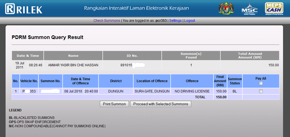Click the offence time 20:40:00
The width and height of the screenshot is (290, 137).
click(x=91, y=91)
